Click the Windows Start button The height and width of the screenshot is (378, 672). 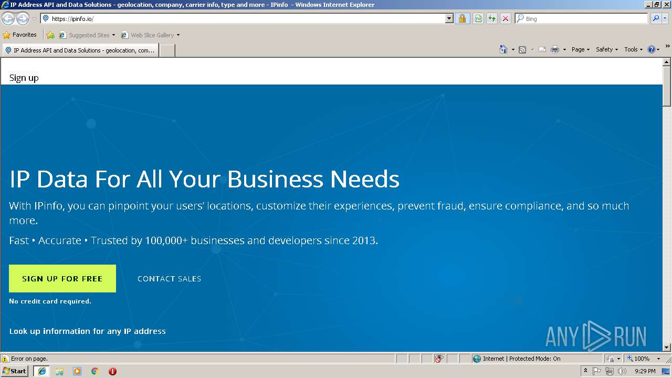coord(15,371)
